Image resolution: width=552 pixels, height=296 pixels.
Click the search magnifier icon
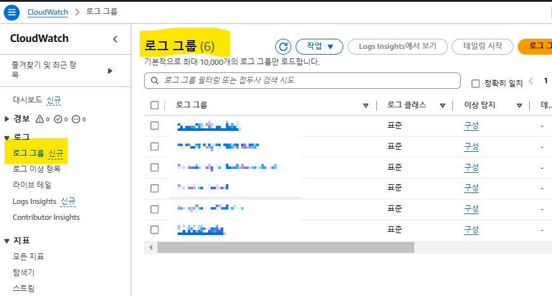(155, 81)
